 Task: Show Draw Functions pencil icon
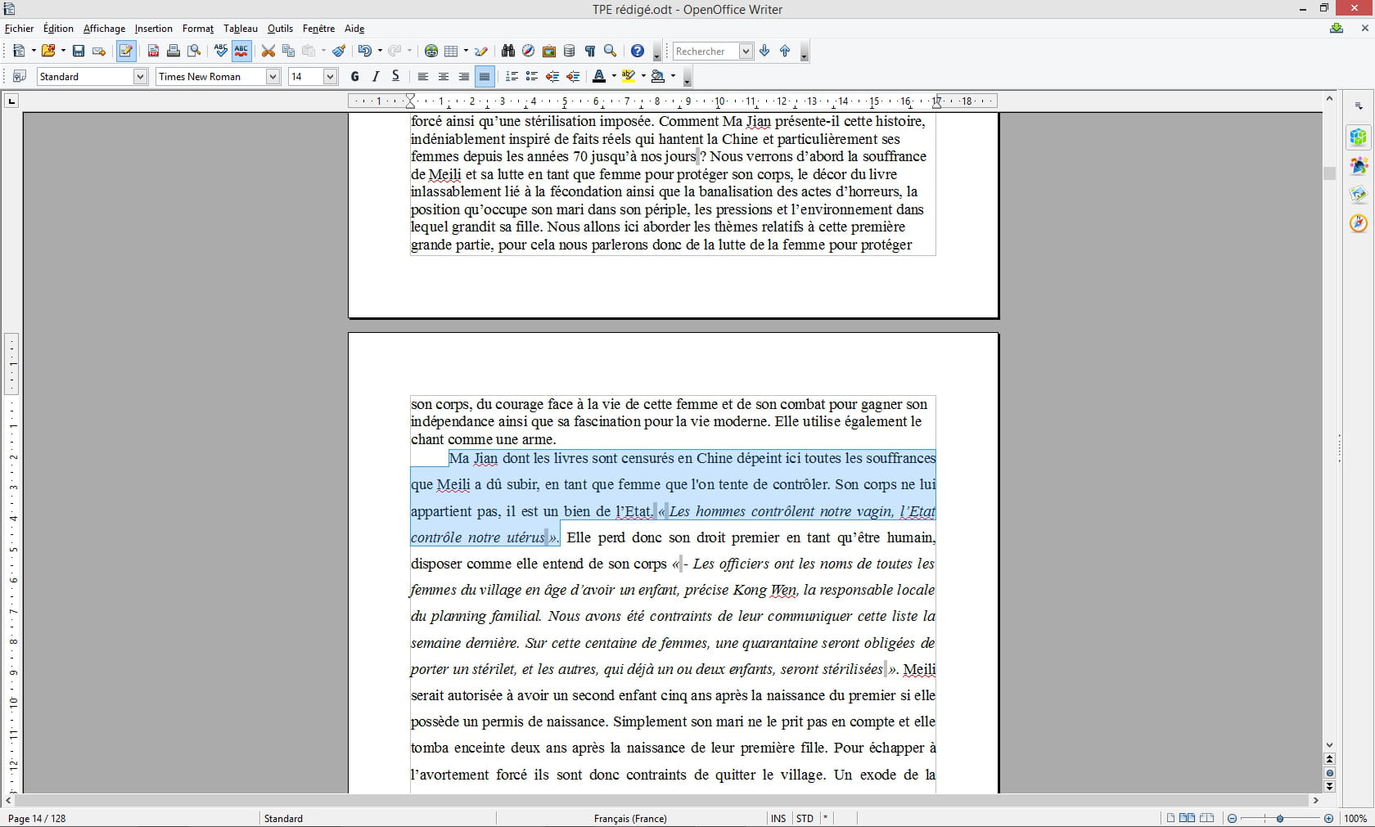tap(482, 52)
